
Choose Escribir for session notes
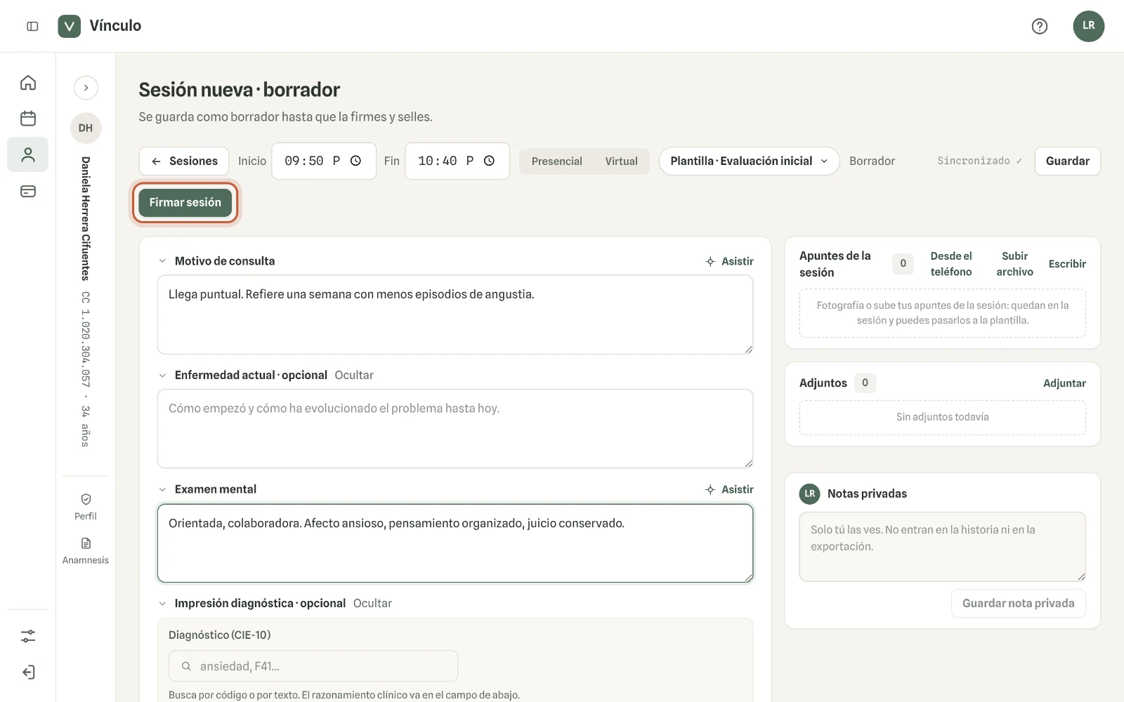(1067, 264)
